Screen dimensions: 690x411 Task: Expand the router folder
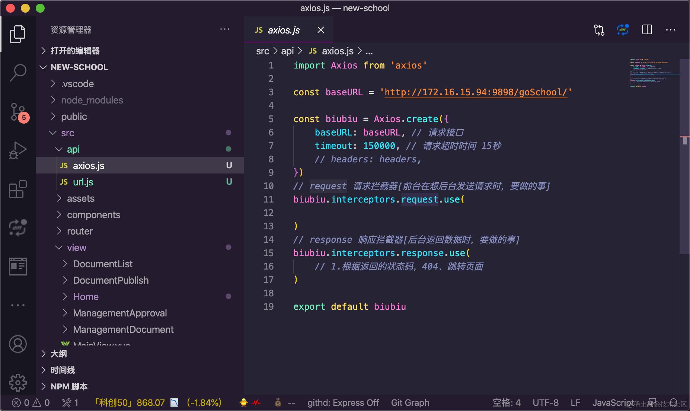pos(140,231)
